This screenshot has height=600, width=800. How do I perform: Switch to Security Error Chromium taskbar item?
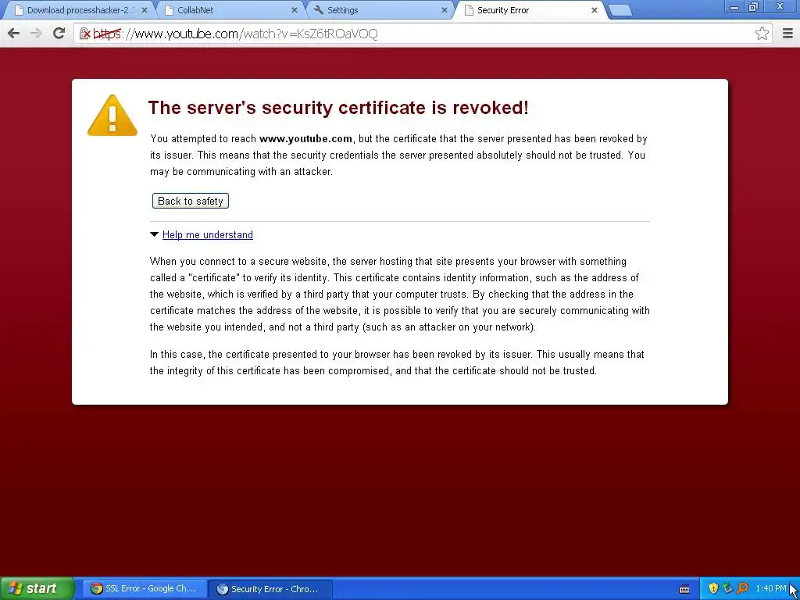click(x=270, y=589)
